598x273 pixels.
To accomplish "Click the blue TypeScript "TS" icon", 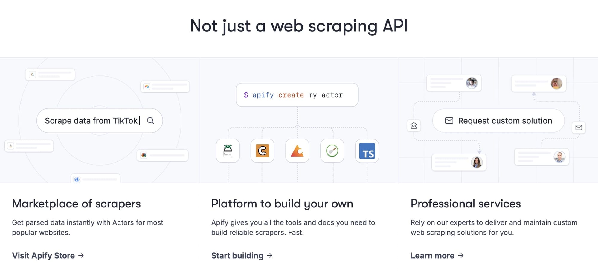I will tap(367, 151).
